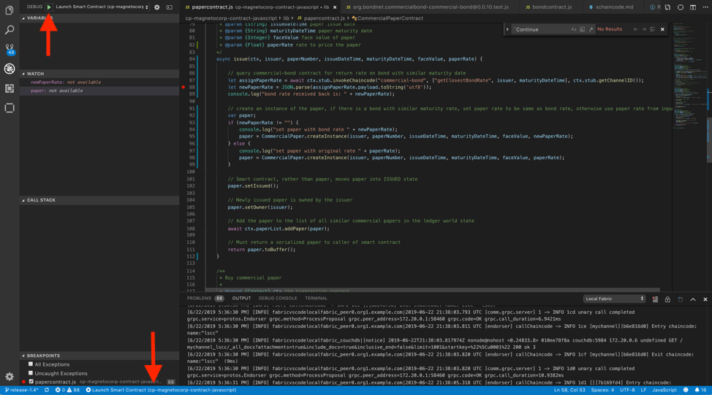712x395 pixels.
Task: Change language mode via JavaScript status item
Action: [664, 390]
